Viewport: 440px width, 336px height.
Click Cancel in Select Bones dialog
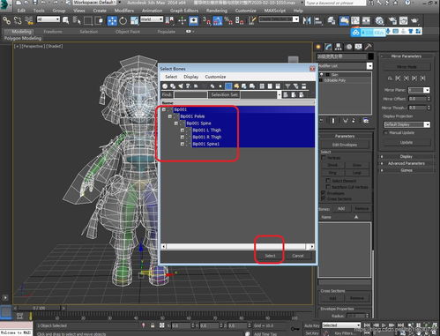[298, 256]
